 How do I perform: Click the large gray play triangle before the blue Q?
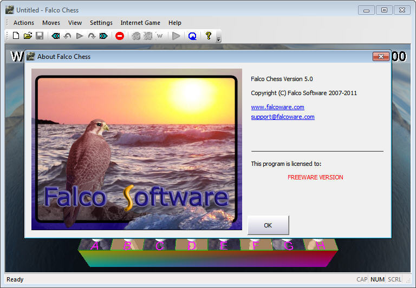[x=176, y=36]
